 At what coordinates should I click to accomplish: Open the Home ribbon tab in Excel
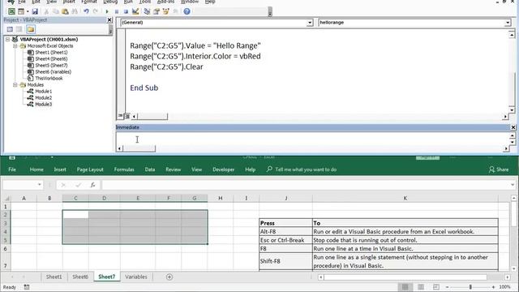coord(36,170)
